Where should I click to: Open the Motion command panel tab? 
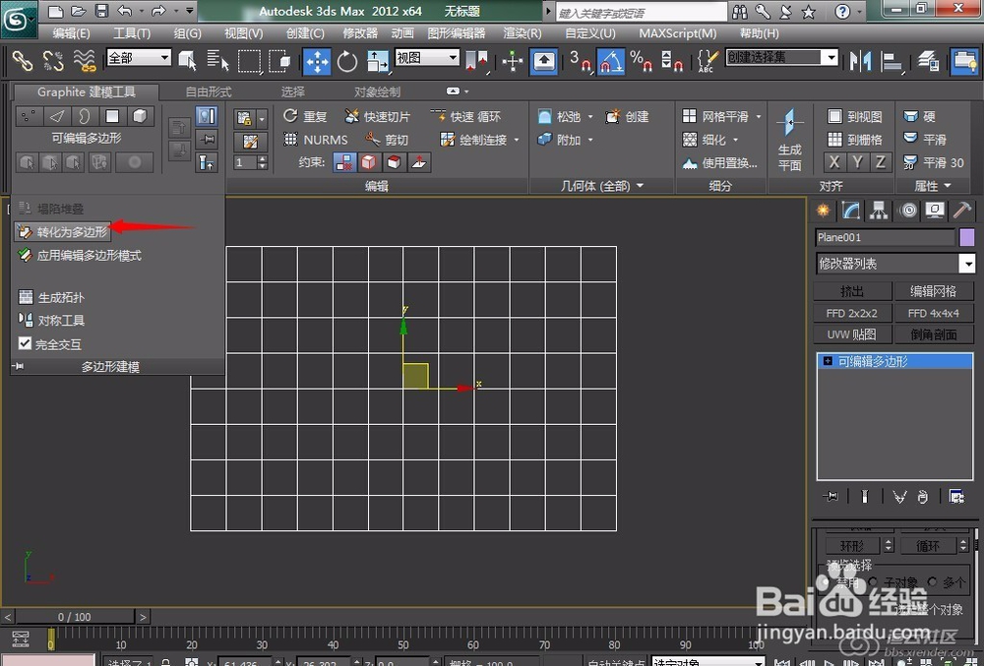907,211
